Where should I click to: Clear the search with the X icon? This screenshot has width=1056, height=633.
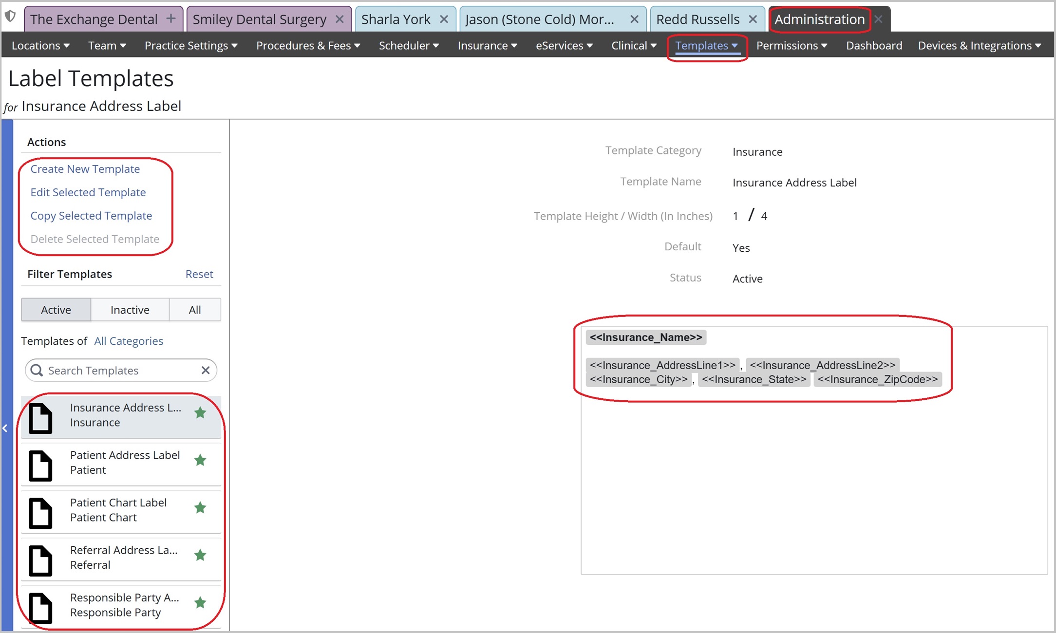point(206,371)
